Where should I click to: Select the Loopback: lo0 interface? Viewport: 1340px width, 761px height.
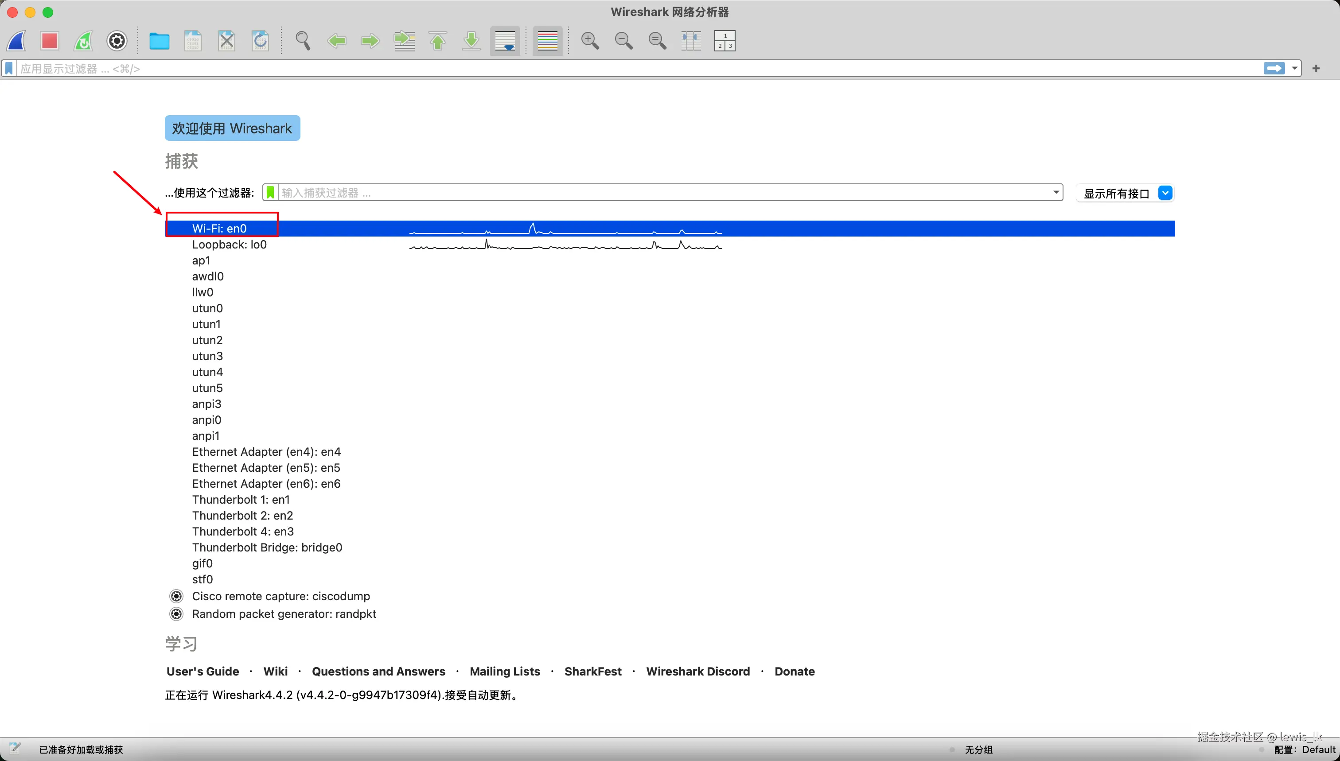tap(229, 245)
